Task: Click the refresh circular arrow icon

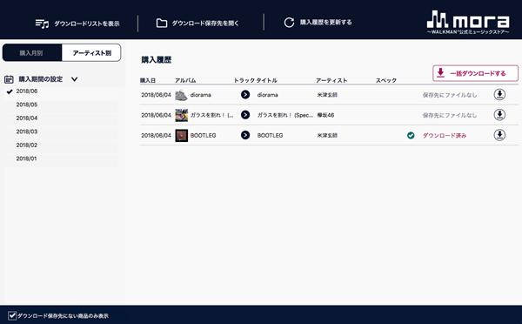Action: (289, 23)
